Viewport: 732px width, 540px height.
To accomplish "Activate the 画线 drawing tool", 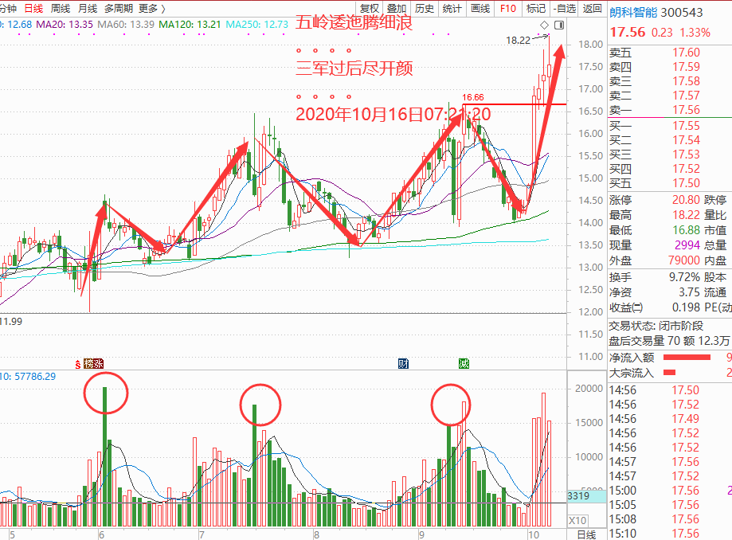I will pyautogui.click(x=480, y=9).
